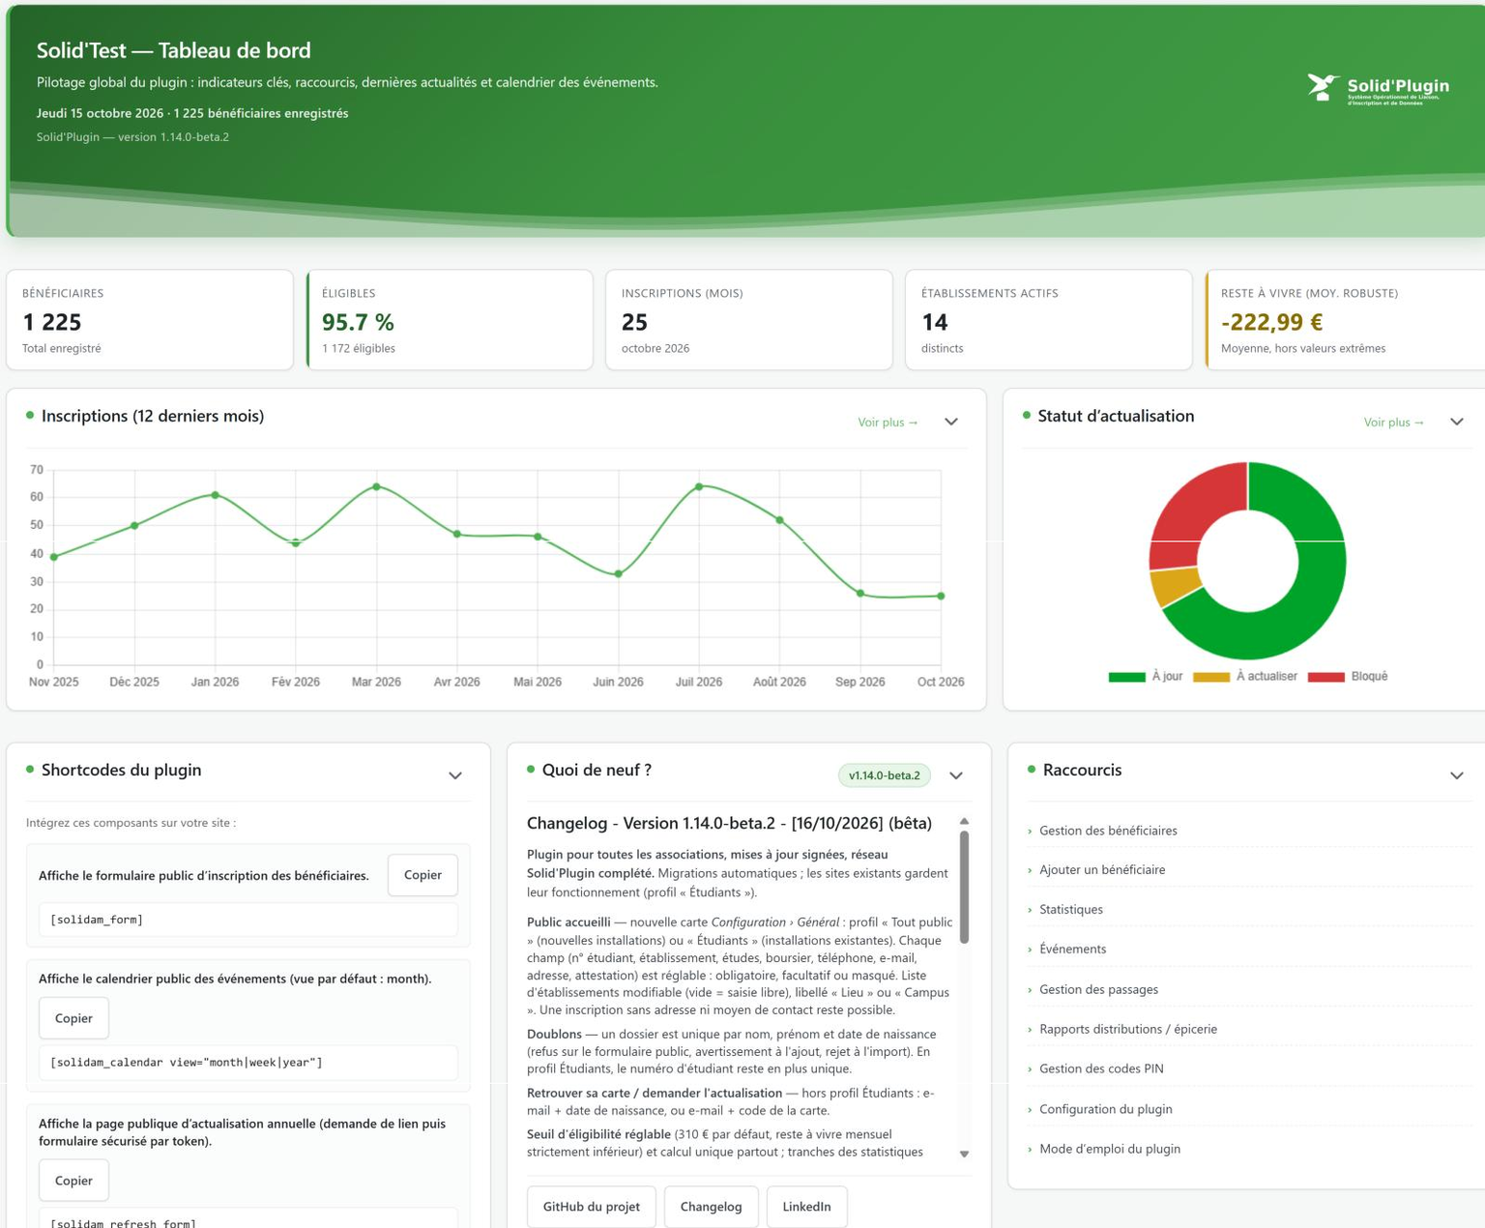
Task: Collapse the Raccourcis panel
Action: pyautogui.click(x=1457, y=775)
